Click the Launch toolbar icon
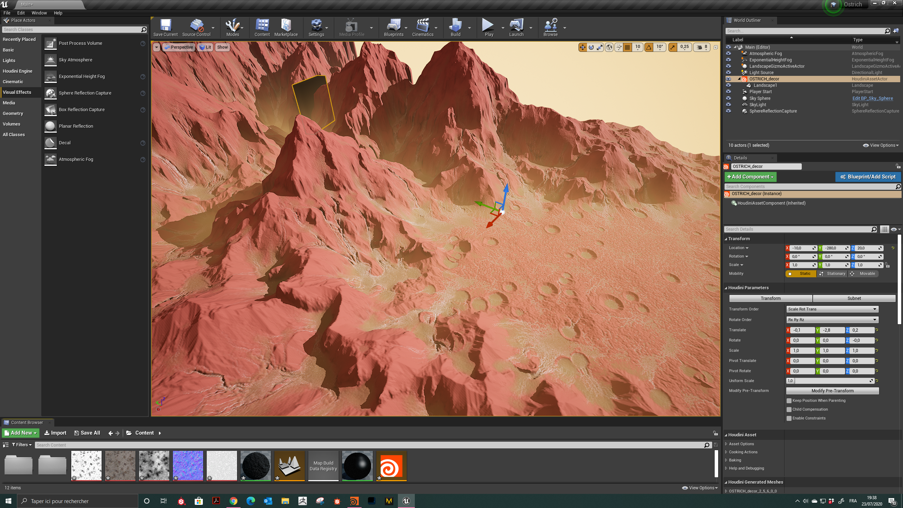Image resolution: width=903 pixels, height=508 pixels. click(516, 28)
